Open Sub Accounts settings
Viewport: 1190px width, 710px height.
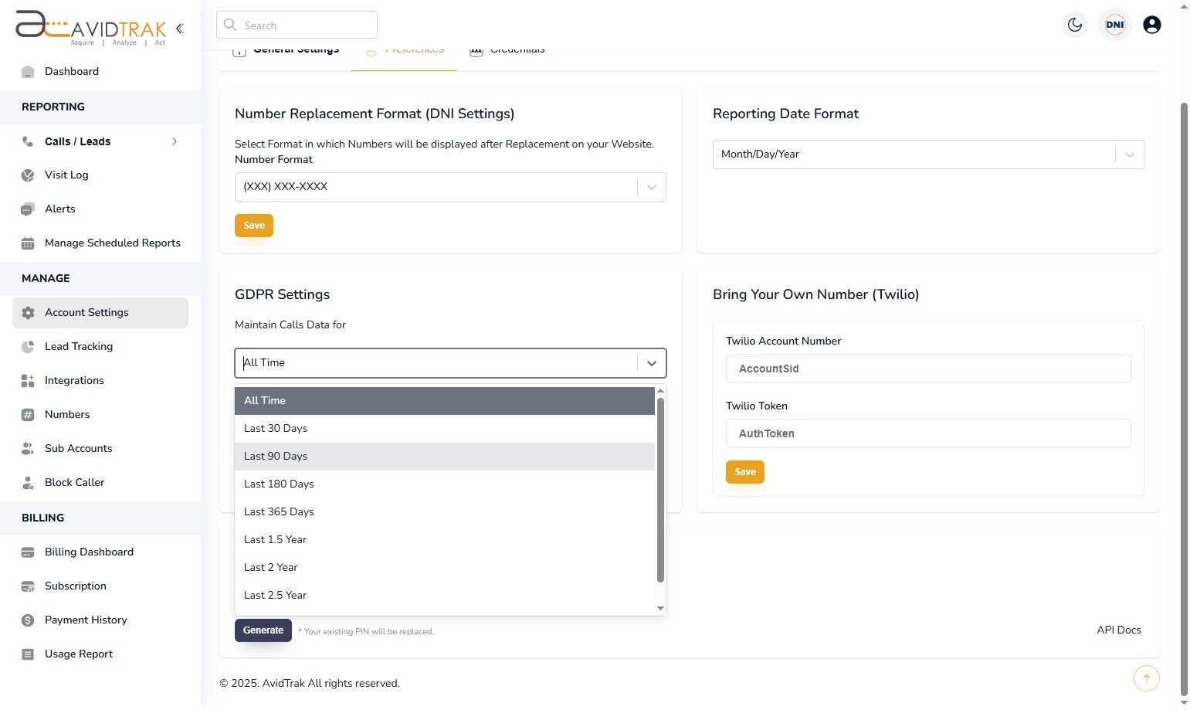[78, 448]
